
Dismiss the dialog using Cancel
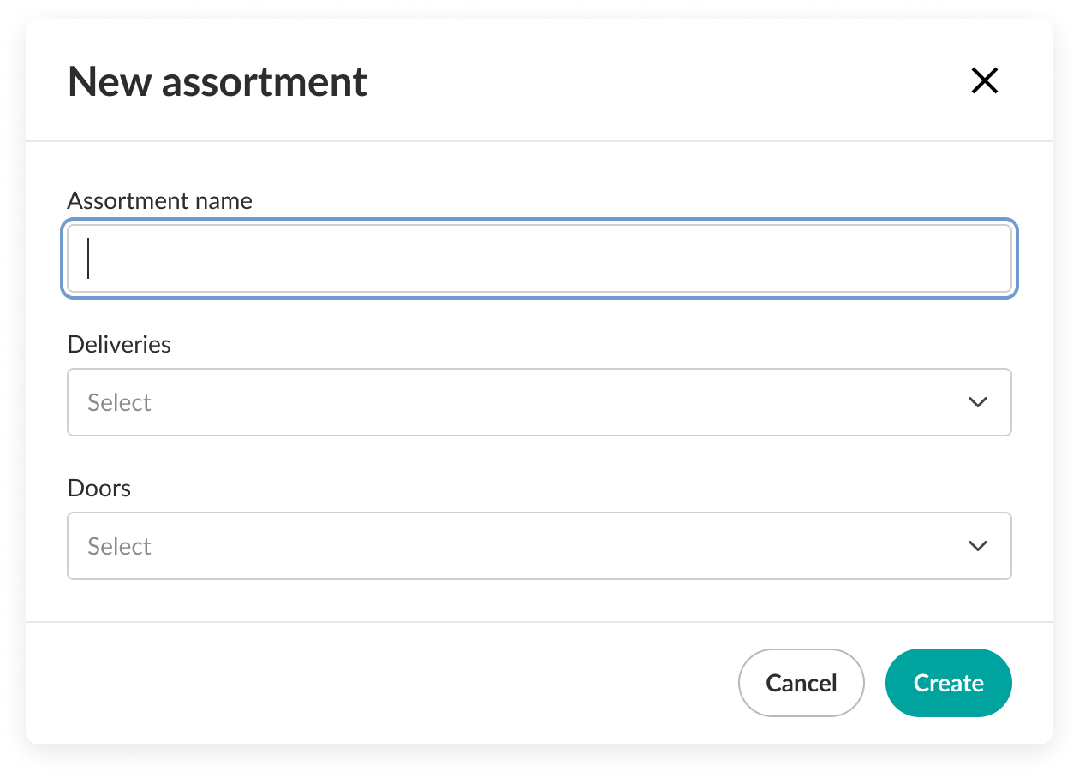801,683
